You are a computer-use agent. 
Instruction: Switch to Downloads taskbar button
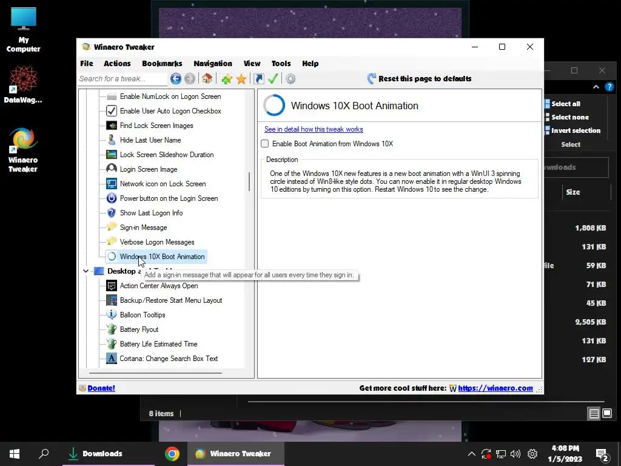point(109,454)
